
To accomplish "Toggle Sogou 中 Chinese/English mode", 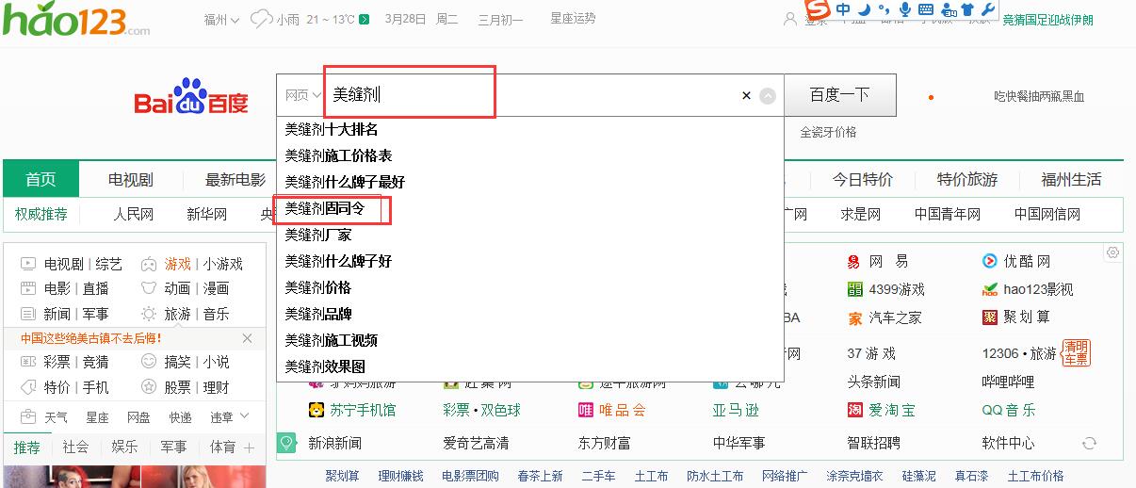I will point(843,9).
